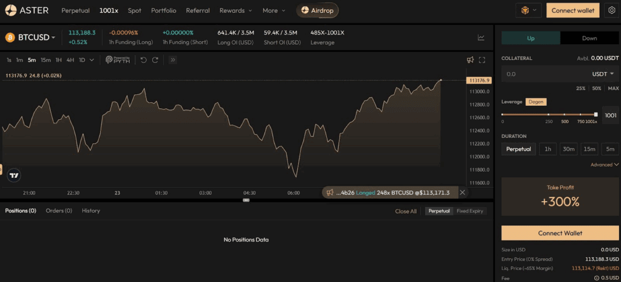Go to the Portfolio menu item
The width and height of the screenshot is (621, 282).
(x=164, y=10)
